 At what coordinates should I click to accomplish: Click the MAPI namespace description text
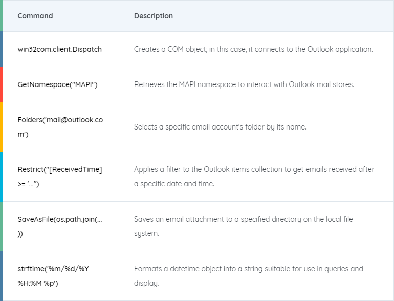244,84
